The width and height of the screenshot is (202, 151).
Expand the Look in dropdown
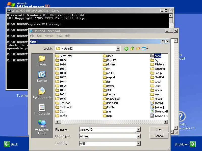(118, 49)
